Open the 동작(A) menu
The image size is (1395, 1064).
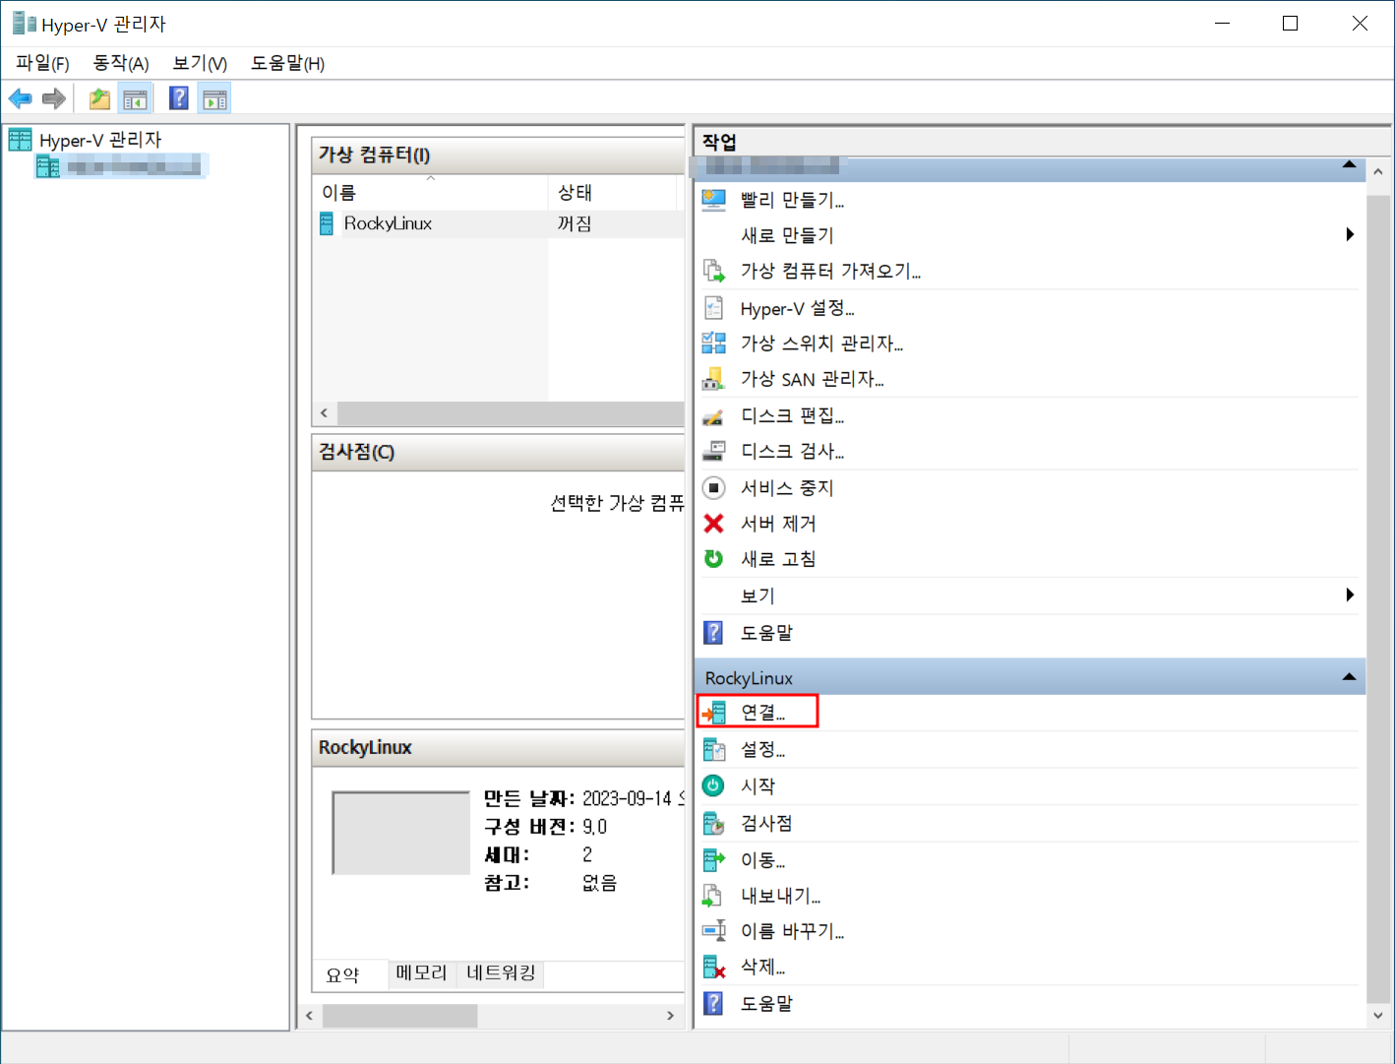click(121, 64)
